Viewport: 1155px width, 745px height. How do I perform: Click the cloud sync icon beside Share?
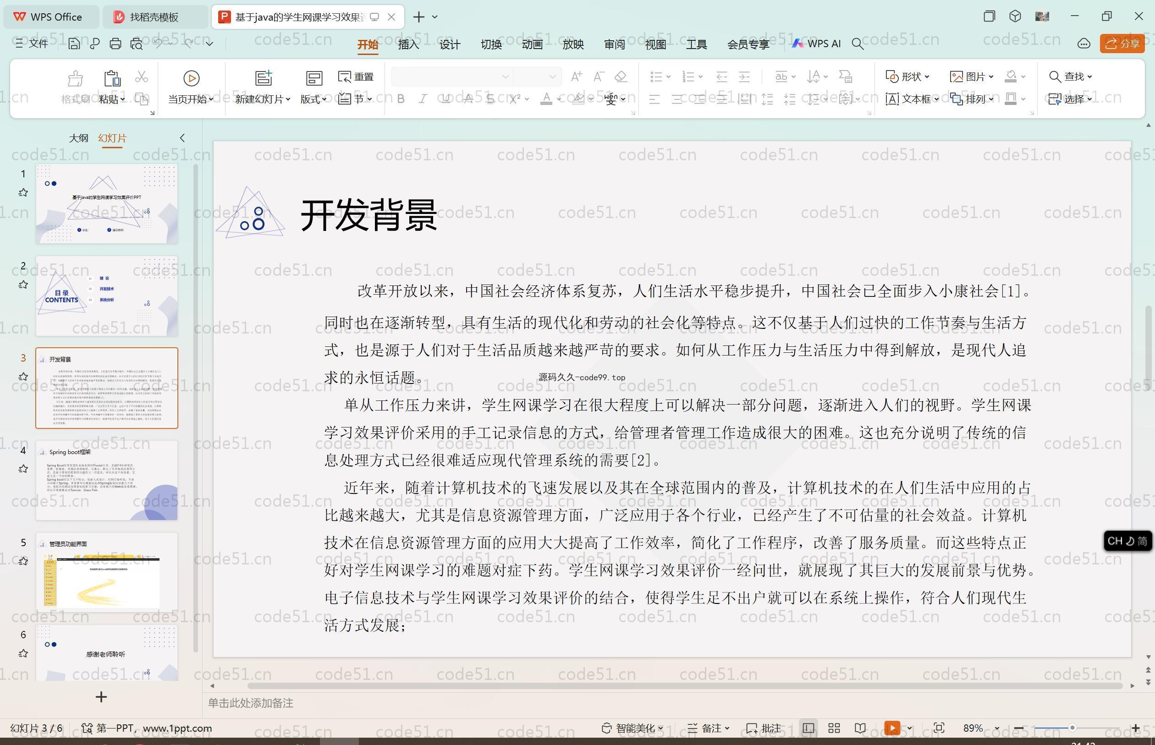coord(1083,44)
